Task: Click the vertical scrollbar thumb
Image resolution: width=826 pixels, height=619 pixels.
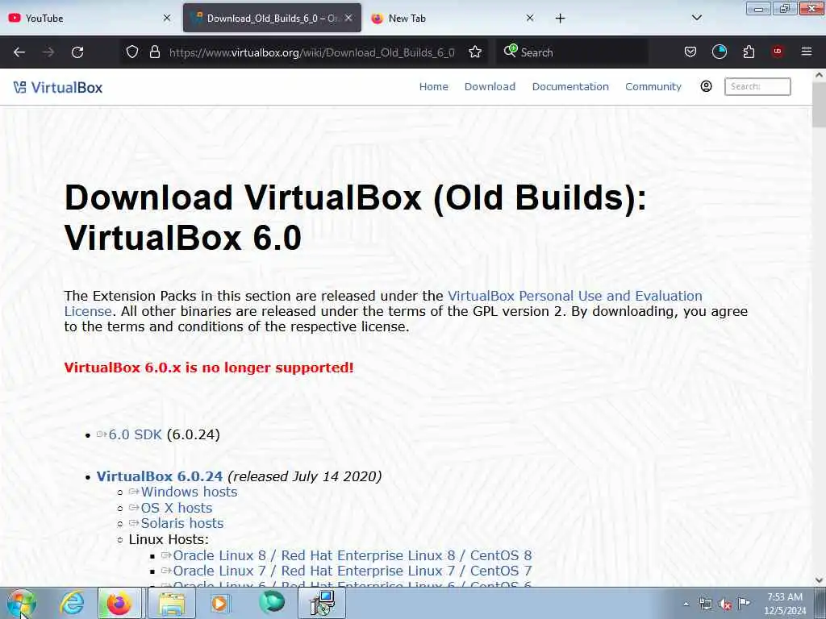Action: [819, 104]
